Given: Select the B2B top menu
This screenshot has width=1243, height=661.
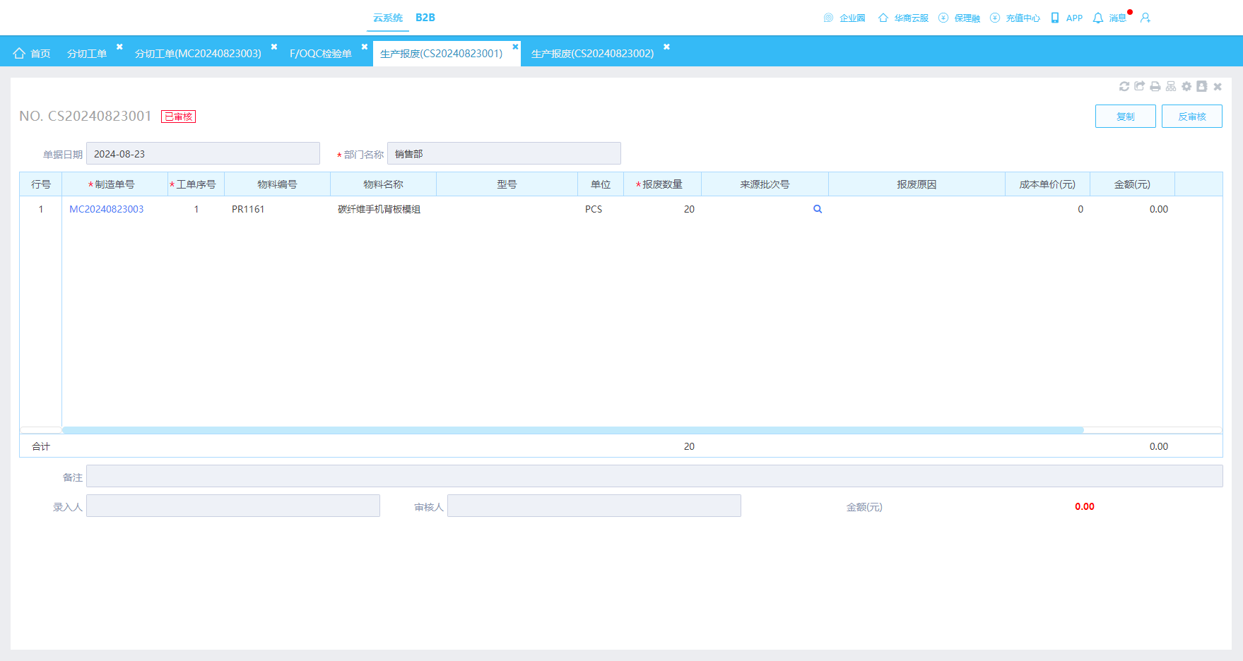Looking at the screenshot, I should coord(425,18).
